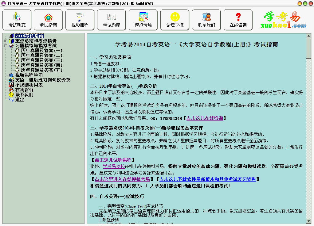Viewport: 314px width, 226px height.
Task: Click the heading 一、学习方法及建议
Action: (111, 57)
